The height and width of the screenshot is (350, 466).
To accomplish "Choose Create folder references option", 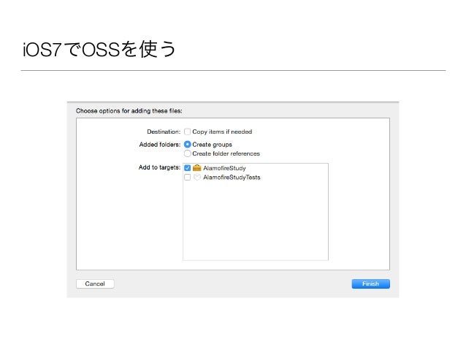I will pyautogui.click(x=187, y=153).
